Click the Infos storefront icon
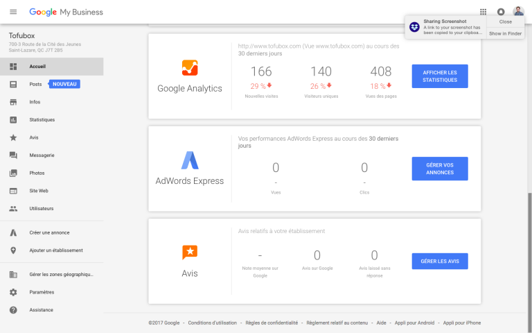Screen dimensions: 532x333 [x=13, y=102]
